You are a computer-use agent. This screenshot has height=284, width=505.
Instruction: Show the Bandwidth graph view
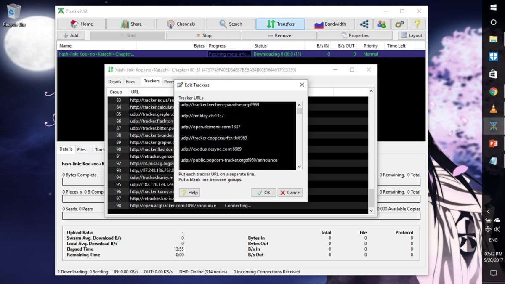coord(330,24)
